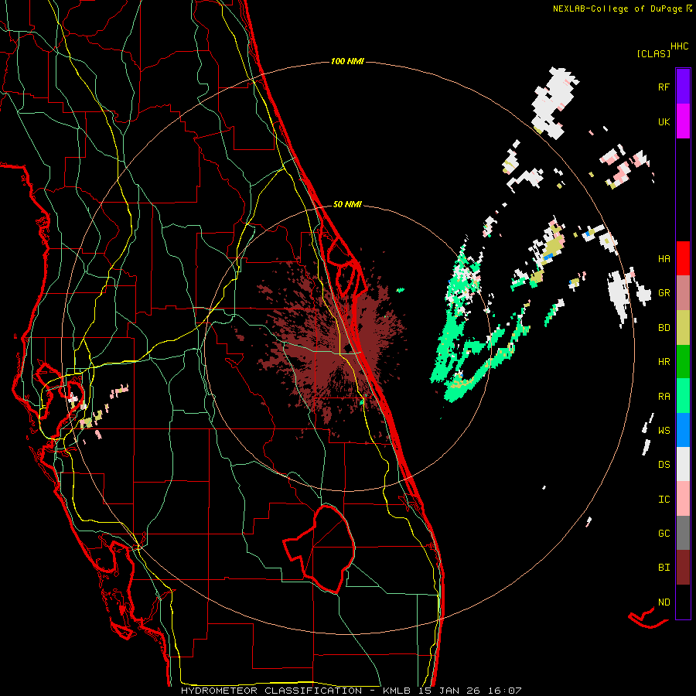Click the HHC product label
The width and height of the screenshot is (696, 696).
(x=680, y=46)
